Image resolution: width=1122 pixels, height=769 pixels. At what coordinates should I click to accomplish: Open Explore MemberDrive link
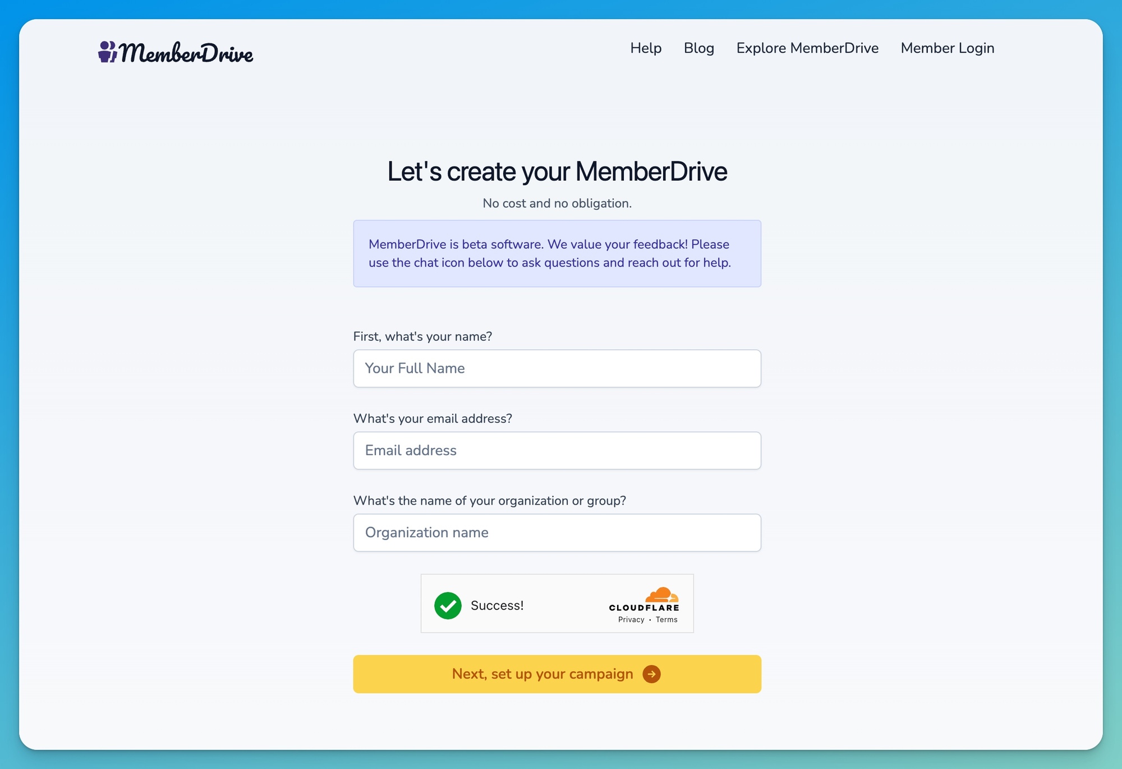coord(807,48)
